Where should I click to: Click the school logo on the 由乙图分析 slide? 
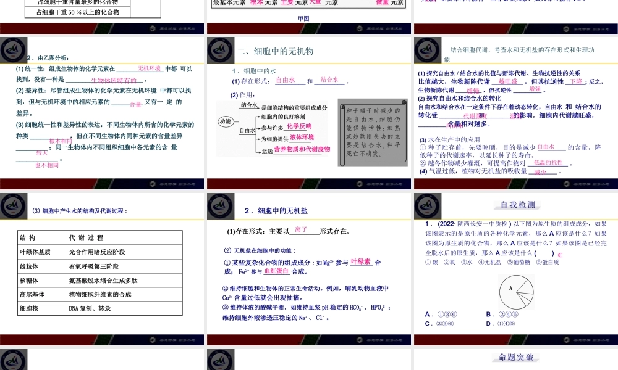14,50
